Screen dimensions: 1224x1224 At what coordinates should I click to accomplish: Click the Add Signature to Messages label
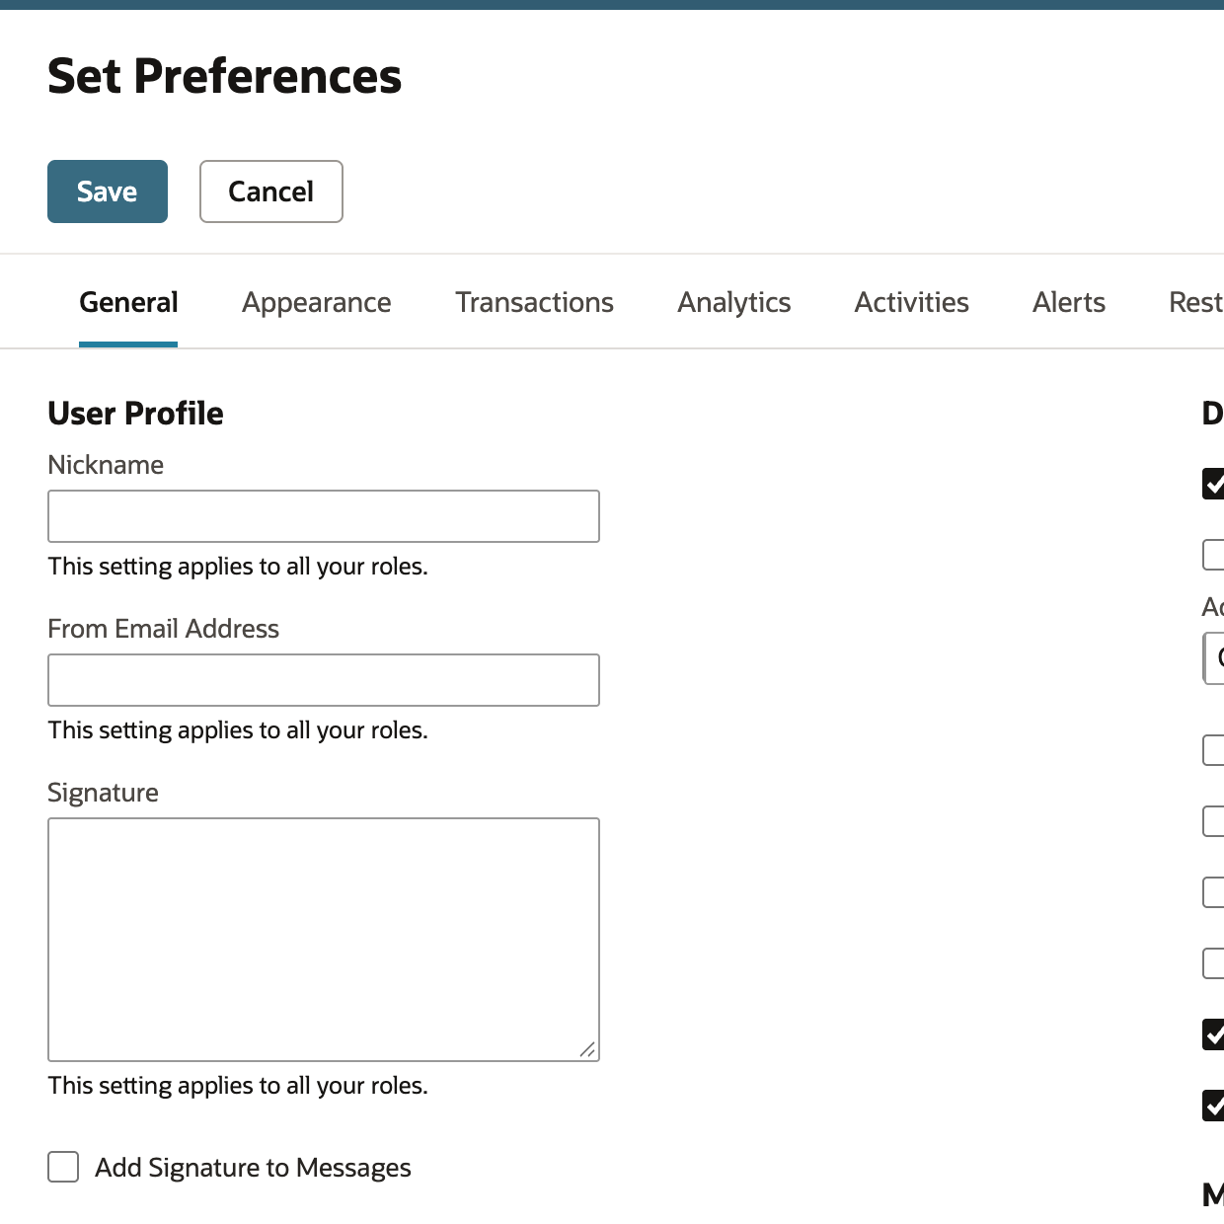(x=253, y=1168)
